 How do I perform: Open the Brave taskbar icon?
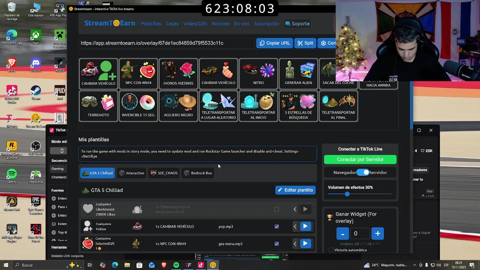164,265
